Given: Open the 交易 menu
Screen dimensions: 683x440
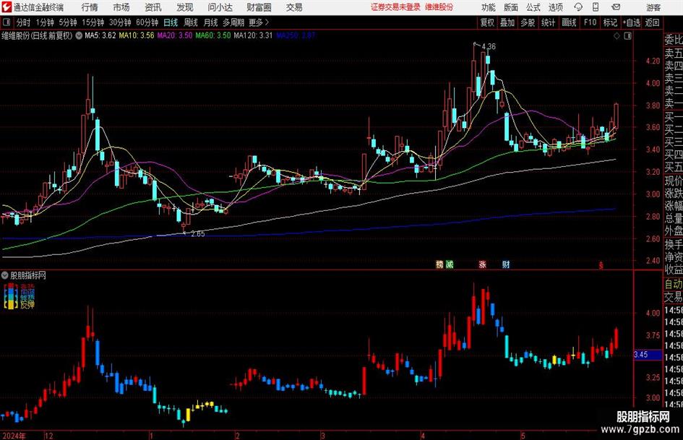Looking at the screenshot, I should point(294,7).
